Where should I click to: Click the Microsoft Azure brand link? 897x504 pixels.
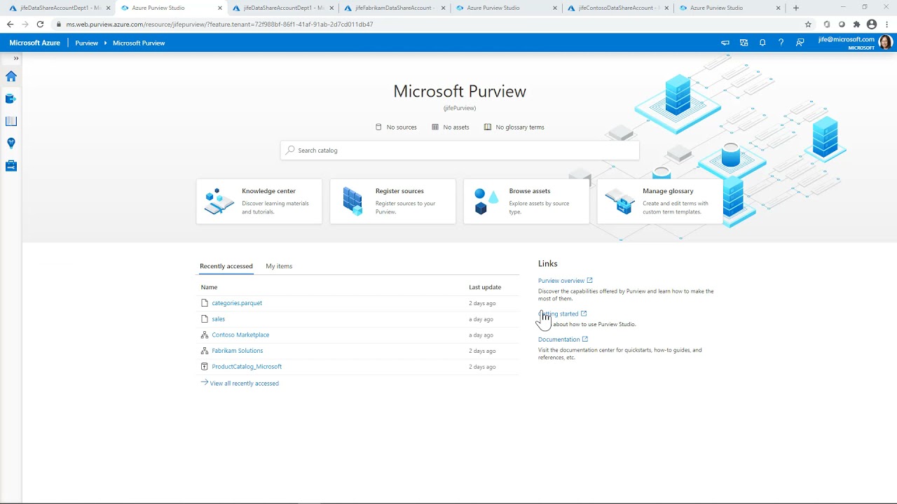[35, 43]
